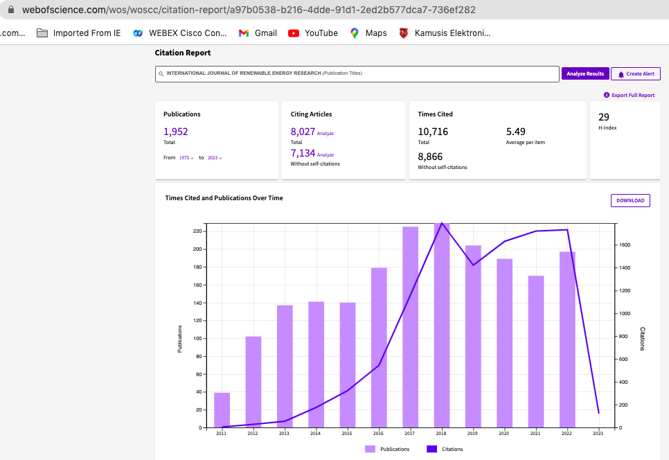Click the 2013 publications bar
This screenshot has width=669, height=460.
(x=285, y=366)
